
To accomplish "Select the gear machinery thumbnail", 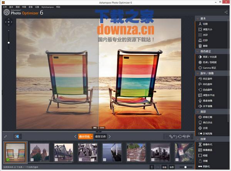I will coord(88,152).
